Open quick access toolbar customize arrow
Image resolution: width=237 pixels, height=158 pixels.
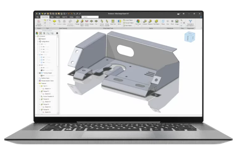pyautogui.click(x=67, y=14)
